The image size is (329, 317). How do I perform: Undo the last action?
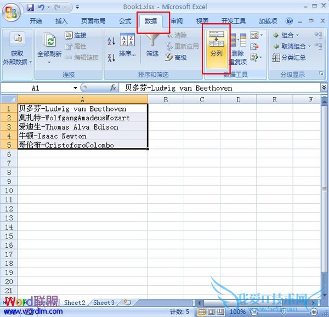[41, 8]
